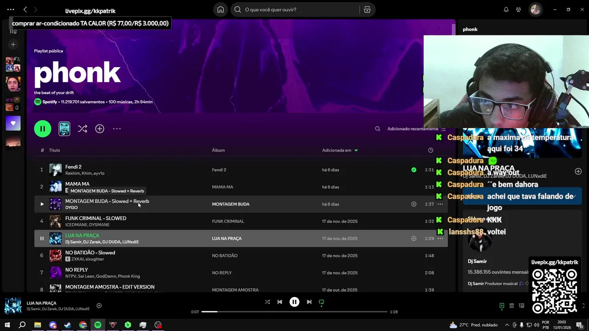
Task: Open the Spotify owner link in header
Action: [50, 102]
